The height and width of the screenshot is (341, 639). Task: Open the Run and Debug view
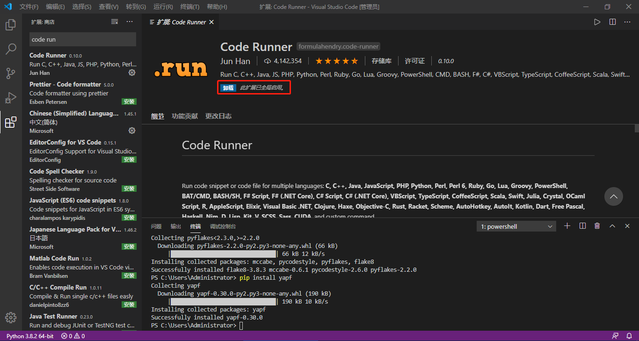[10, 98]
